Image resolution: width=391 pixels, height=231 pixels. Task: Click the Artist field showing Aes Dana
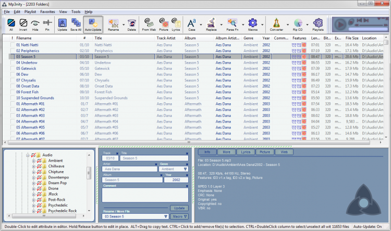(129, 169)
